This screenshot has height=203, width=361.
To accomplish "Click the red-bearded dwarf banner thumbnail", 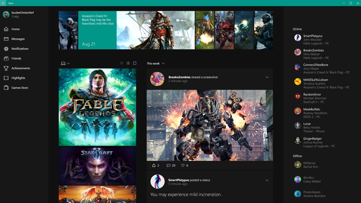I will [225, 30].
